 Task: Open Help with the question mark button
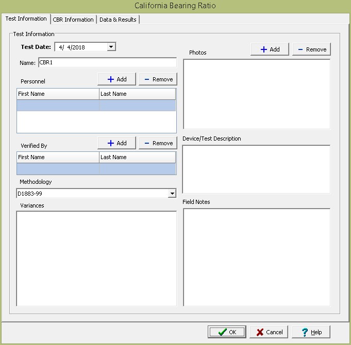coord(311,332)
